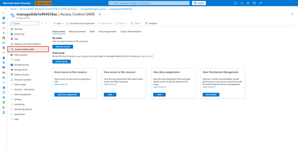Click View under View access to this resource
Screen dimensions: 298x148
(x=110, y=95)
